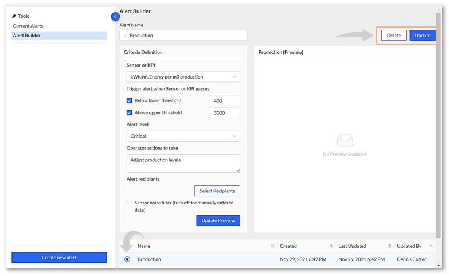Click Select Recipients button
Image resolution: width=449 pixels, height=276 pixels.
pos(217,191)
